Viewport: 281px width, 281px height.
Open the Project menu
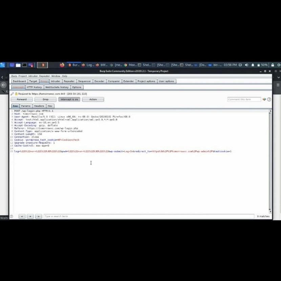click(23, 76)
